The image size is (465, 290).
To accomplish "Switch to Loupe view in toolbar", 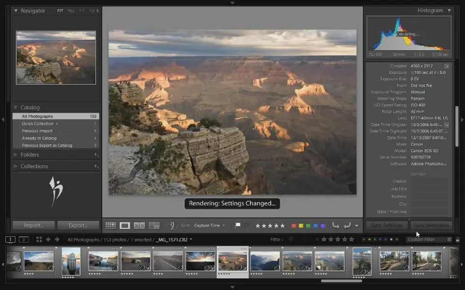I will [x=125, y=225].
